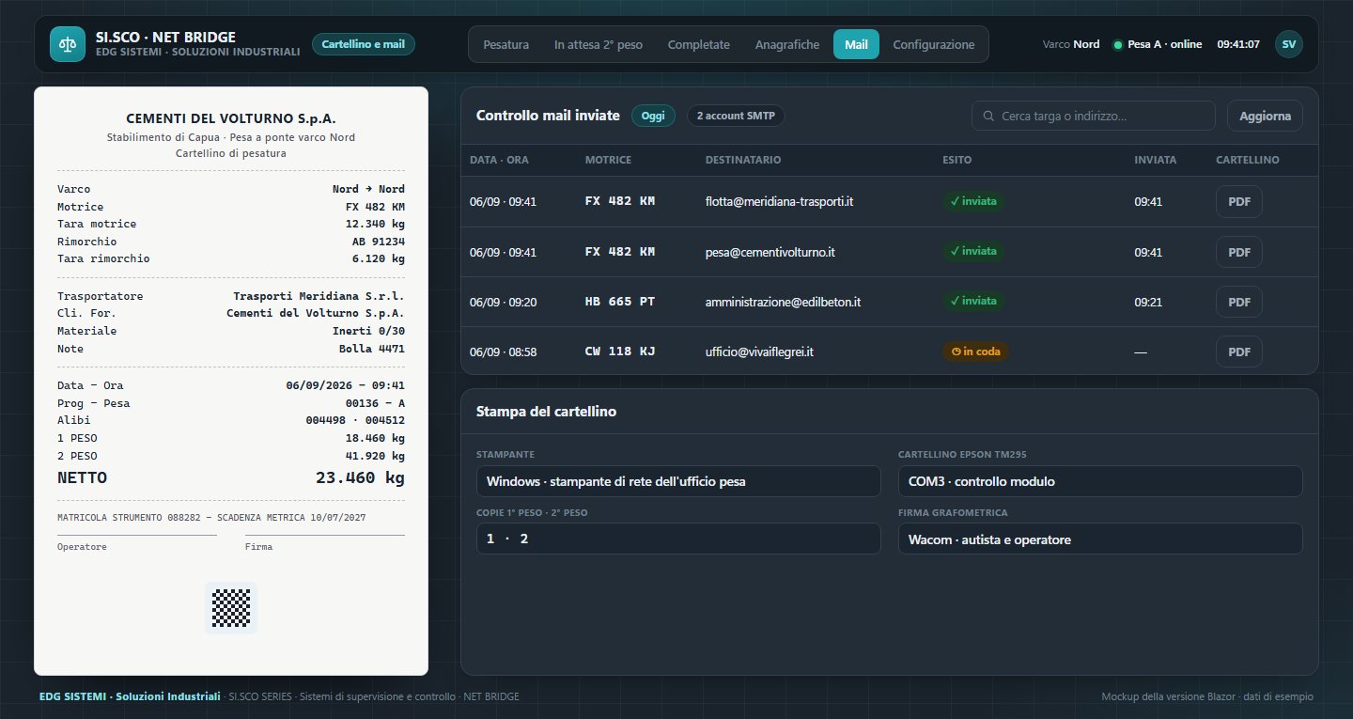Click the Bolla 4471 note value

372,349
